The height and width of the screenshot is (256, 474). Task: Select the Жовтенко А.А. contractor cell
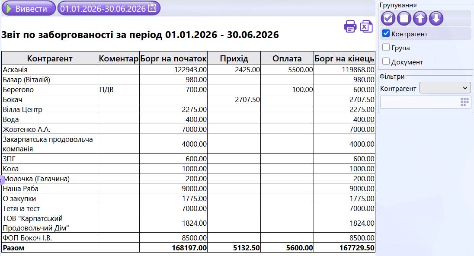[x=50, y=129]
